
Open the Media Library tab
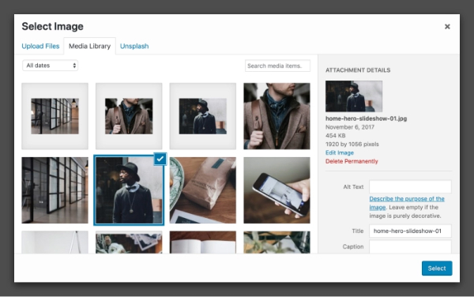(x=89, y=47)
